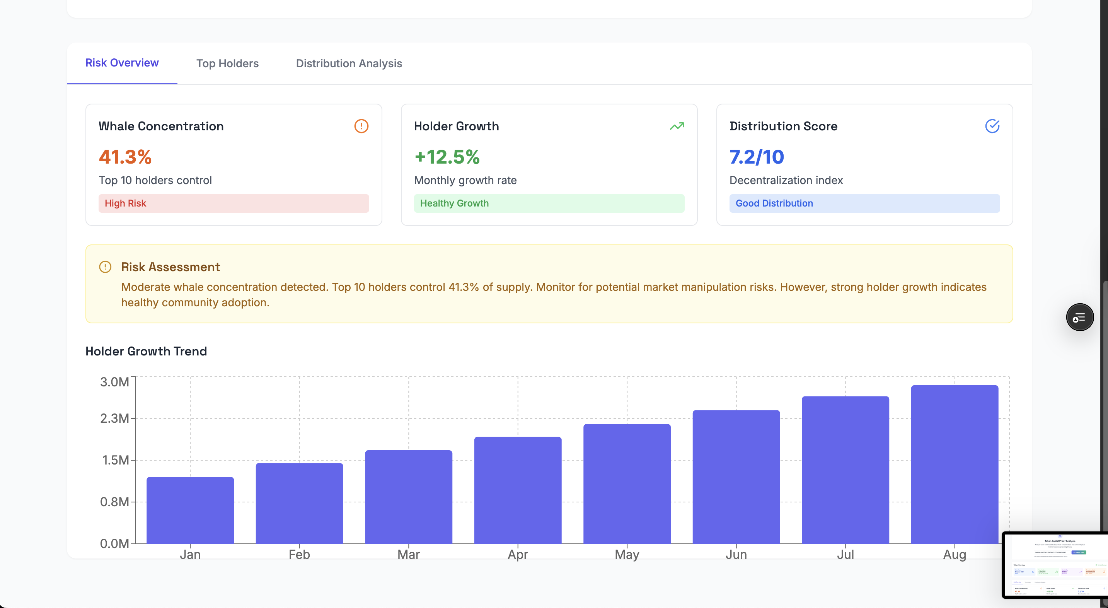
Task: Click the Whale Concentration warning icon
Action: click(x=361, y=126)
